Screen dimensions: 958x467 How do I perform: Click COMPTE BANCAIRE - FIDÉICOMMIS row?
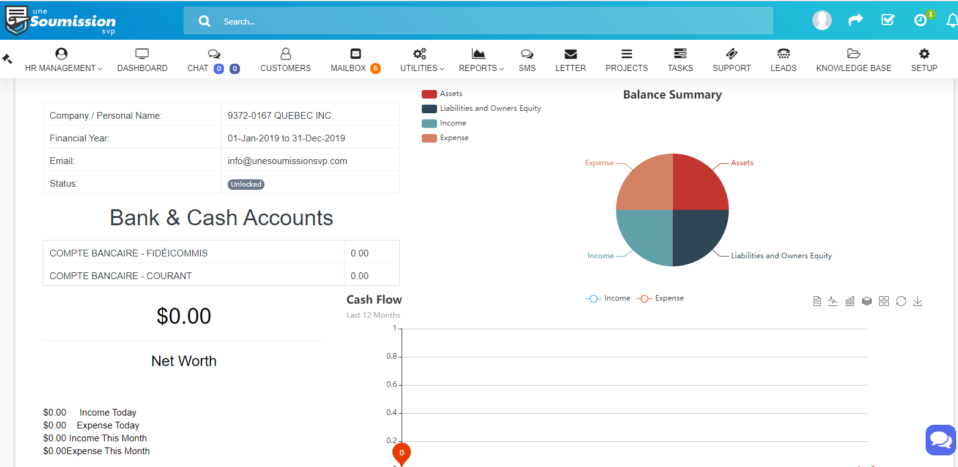[x=221, y=252]
